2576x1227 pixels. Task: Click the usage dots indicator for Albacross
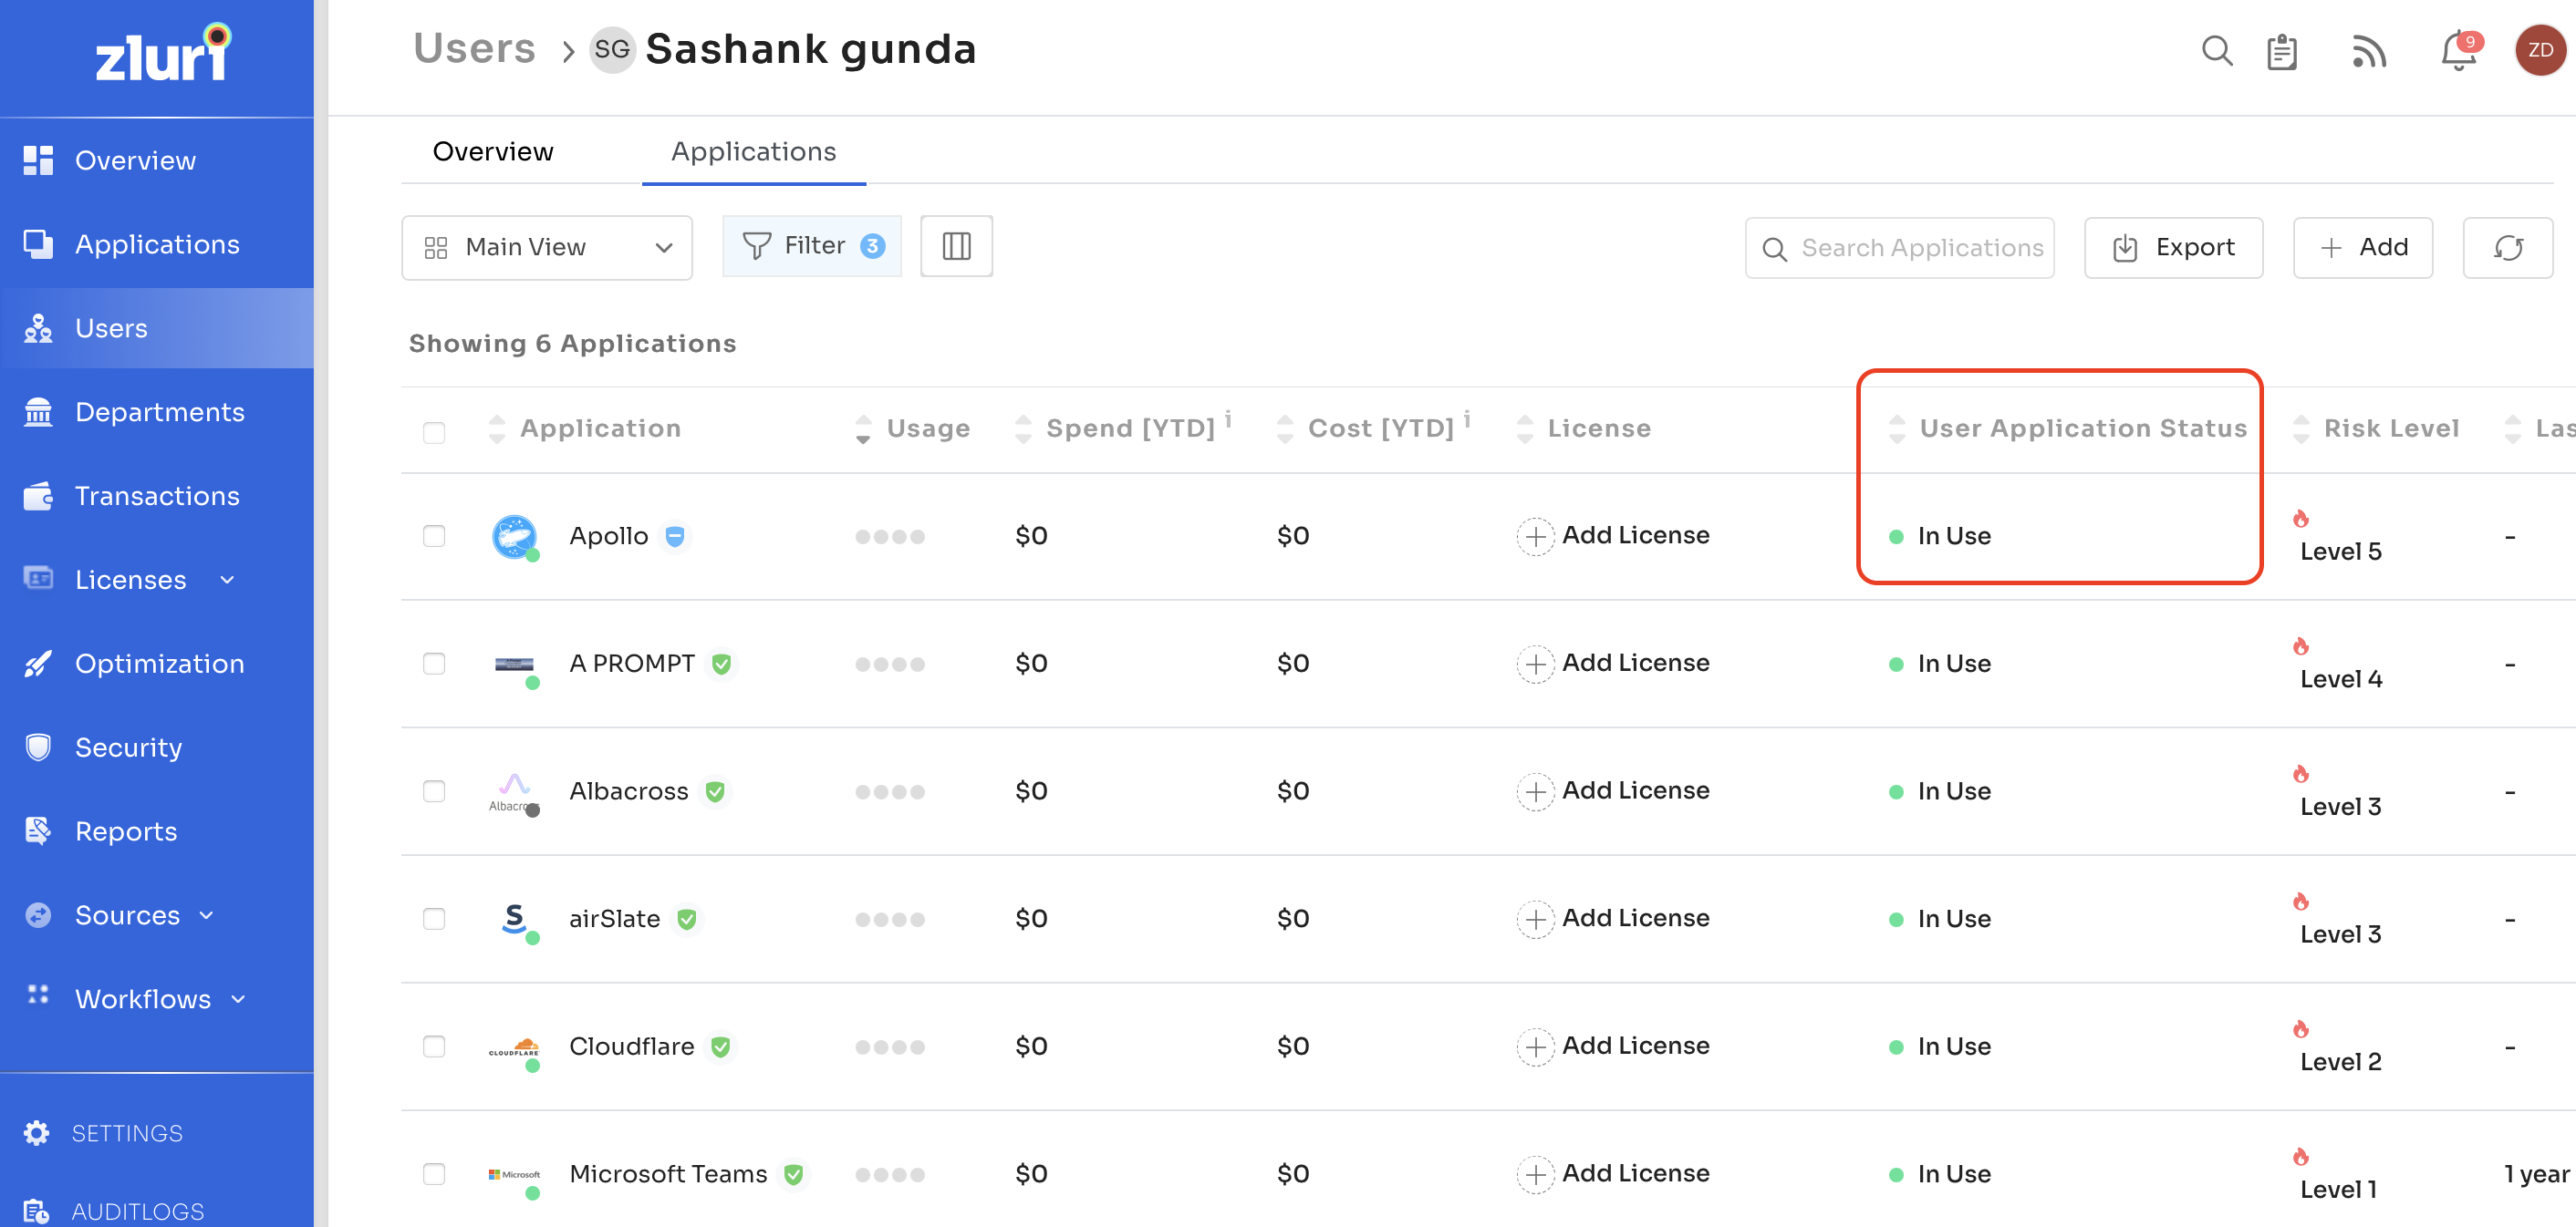coord(890,791)
